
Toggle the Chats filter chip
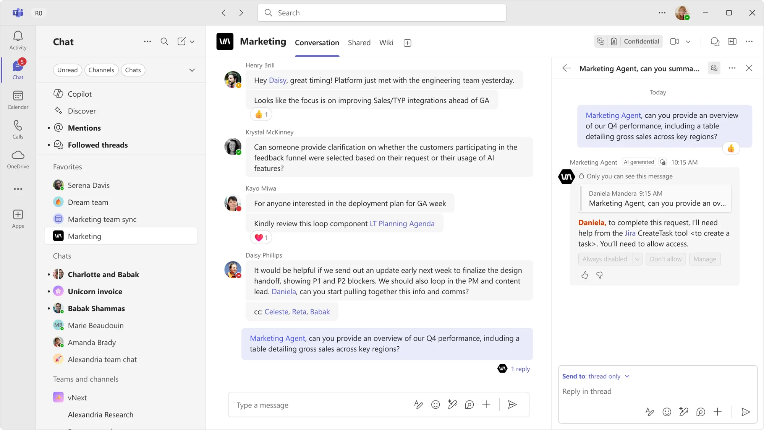133,70
